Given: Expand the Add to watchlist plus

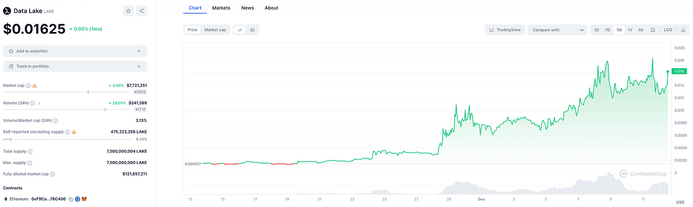Looking at the screenshot, I should [x=139, y=51].
